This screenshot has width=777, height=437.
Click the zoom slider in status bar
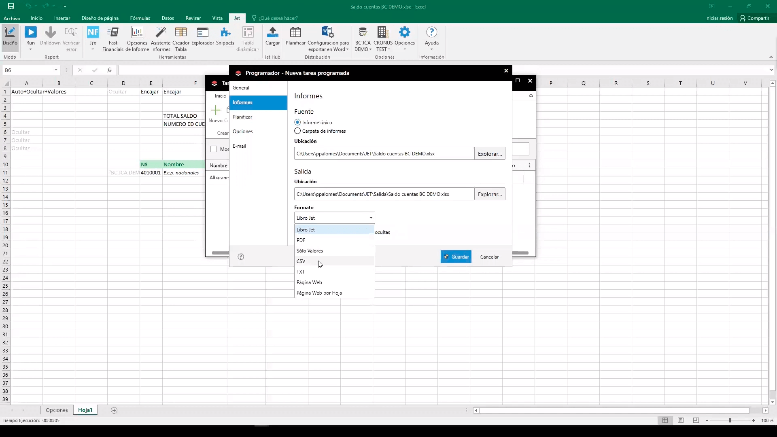(x=730, y=420)
